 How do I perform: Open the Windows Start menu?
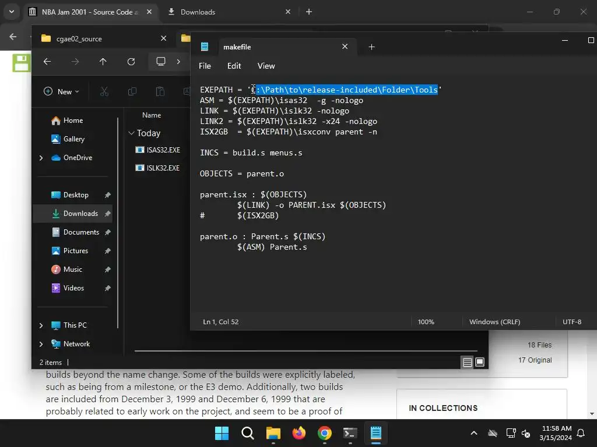pos(222,433)
